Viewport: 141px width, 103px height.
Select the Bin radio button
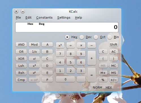point(110,37)
